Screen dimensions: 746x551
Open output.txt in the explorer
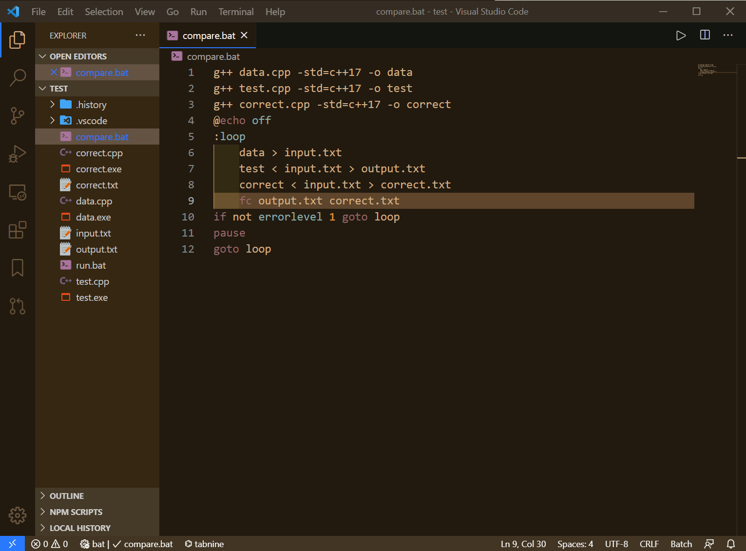pos(97,249)
